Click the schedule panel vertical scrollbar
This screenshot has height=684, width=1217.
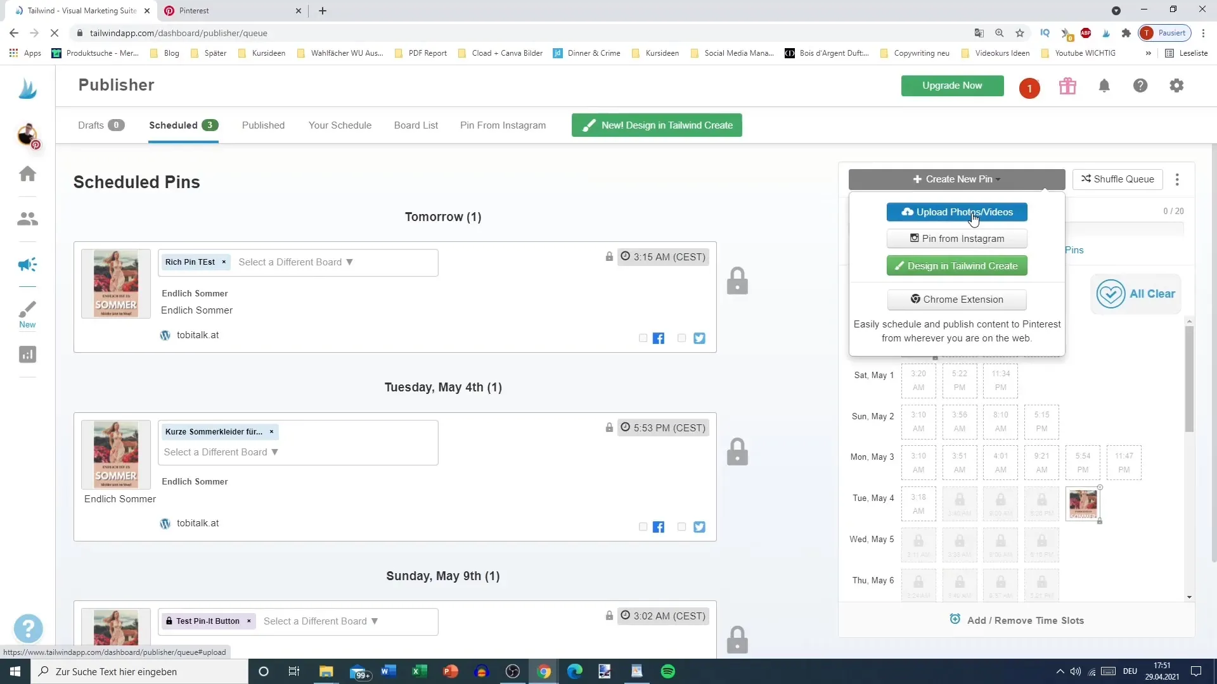pyautogui.click(x=1189, y=380)
